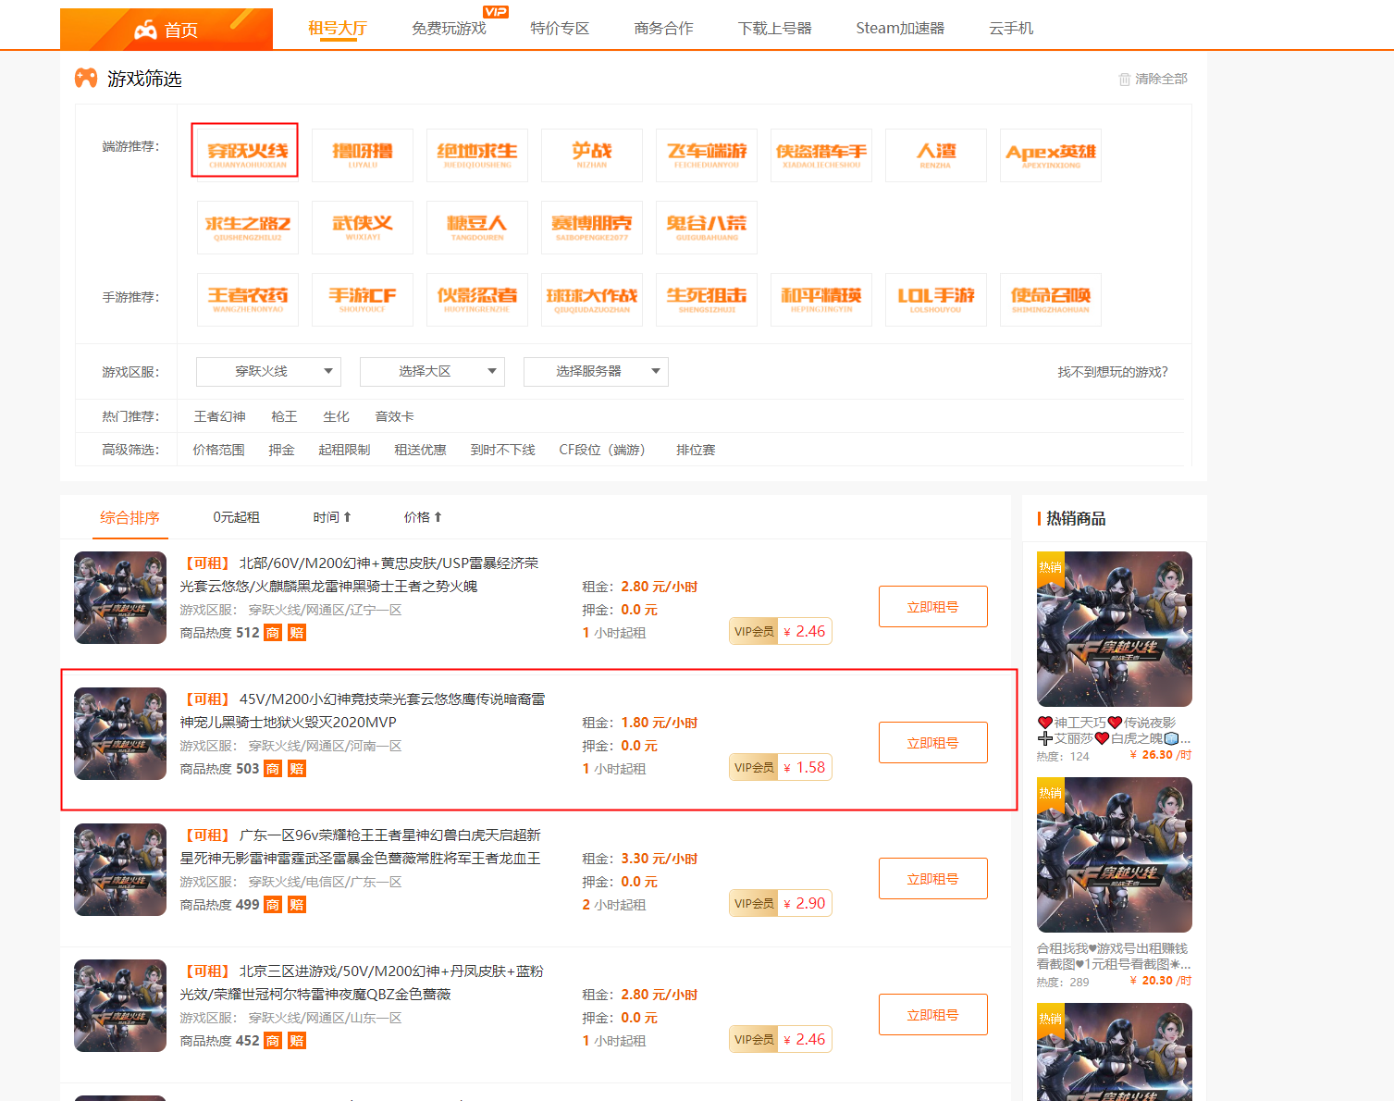Choose the LOL手游 game tile
1394x1101 pixels.
[935, 299]
